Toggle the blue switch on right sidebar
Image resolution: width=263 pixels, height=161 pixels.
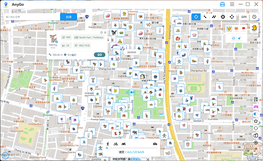[256, 114]
